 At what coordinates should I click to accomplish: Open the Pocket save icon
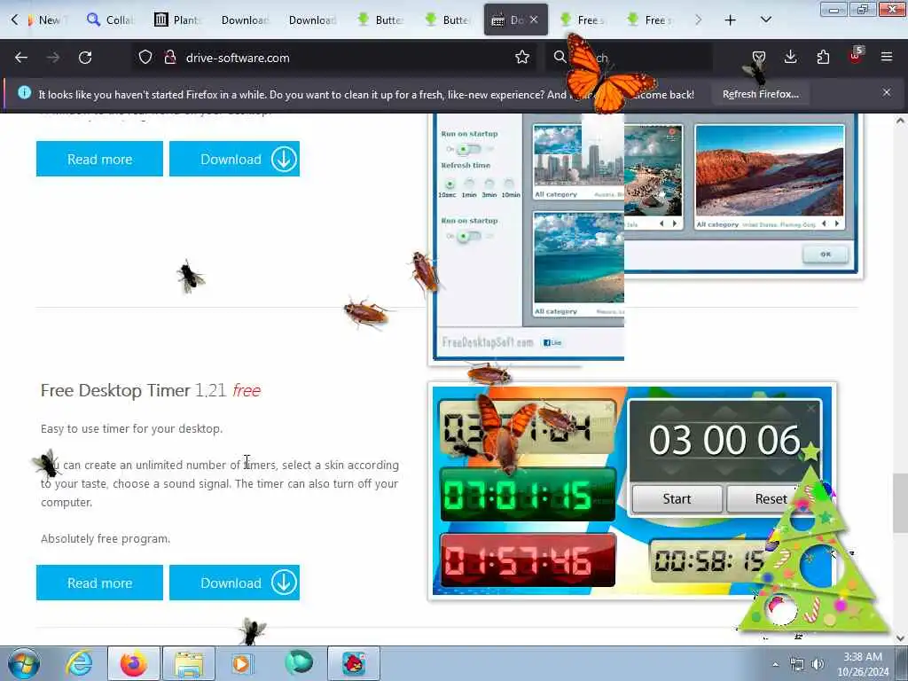point(759,58)
